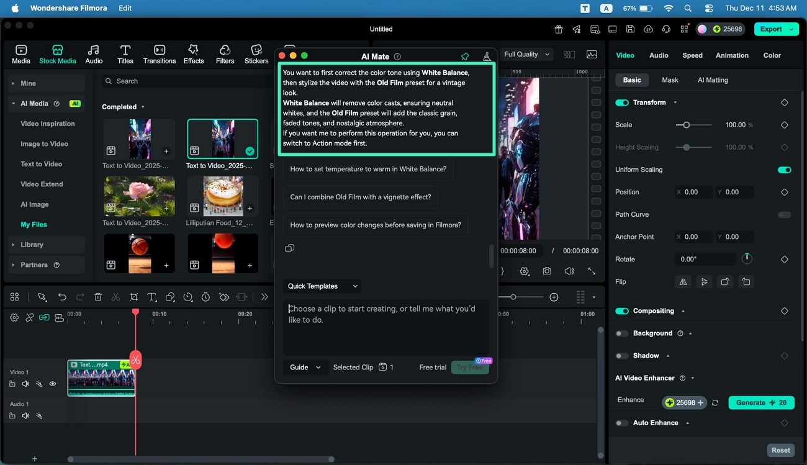
Task: Open the Full Quality playback dropdown
Action: (x=526, y=54)
